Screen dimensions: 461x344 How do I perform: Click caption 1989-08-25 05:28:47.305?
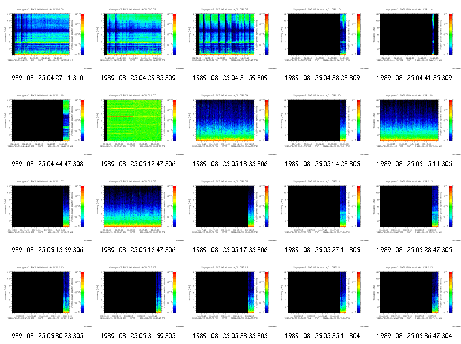(414, 250)
